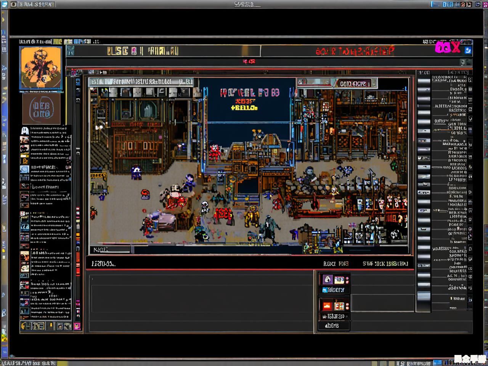Click the brown circular emblem panel
The height and width of the screenshot is (366, 488).
click(41, 109)
